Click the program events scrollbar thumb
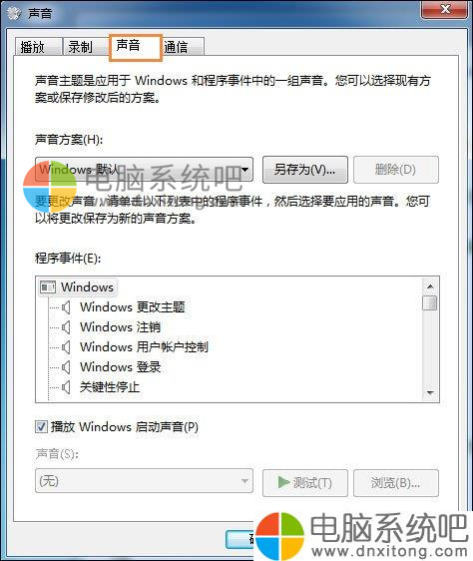This screenshot has height=561, width=473. tap(430, 303)
